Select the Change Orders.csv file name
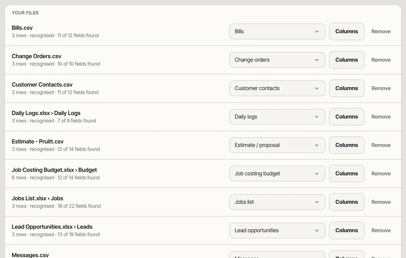 (37, 56)
